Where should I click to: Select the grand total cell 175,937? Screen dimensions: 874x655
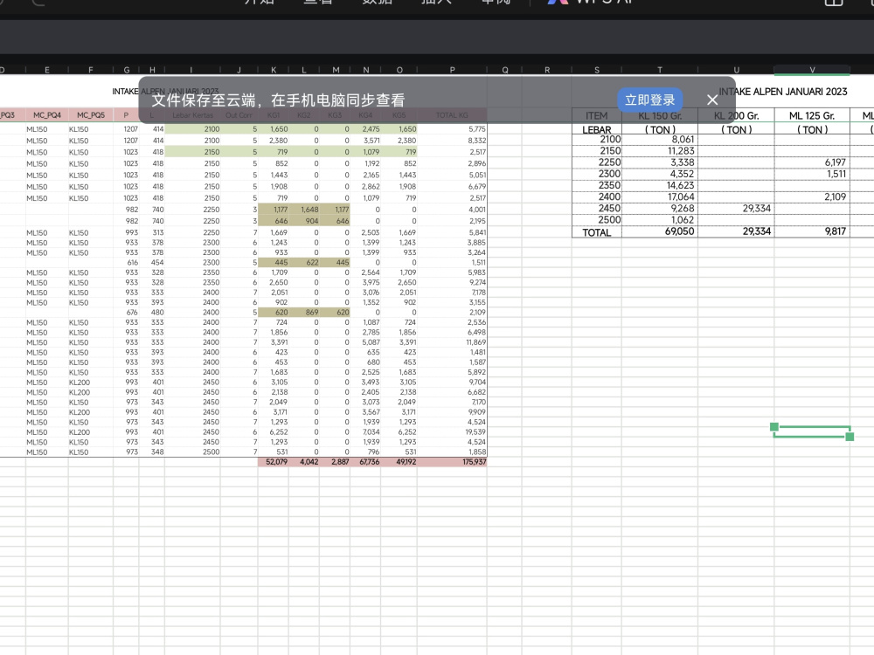tap(452, 462)
